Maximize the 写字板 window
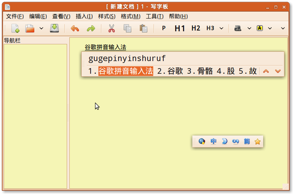 pyautogui.click(x=276, y=7)
